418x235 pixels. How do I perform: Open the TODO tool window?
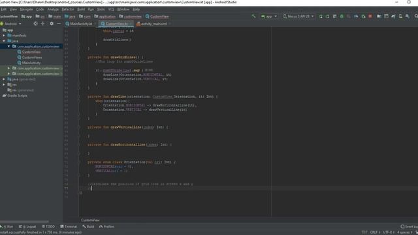click(48, 227)
